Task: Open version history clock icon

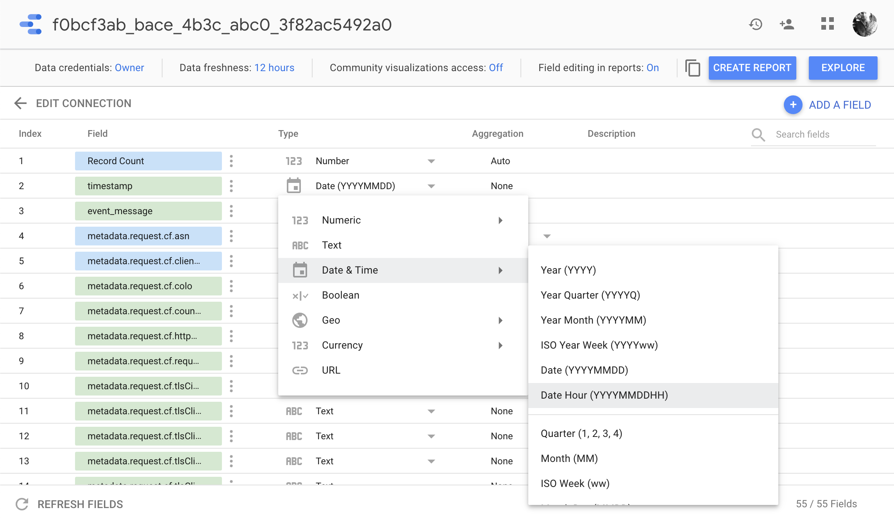Action: 756,24
